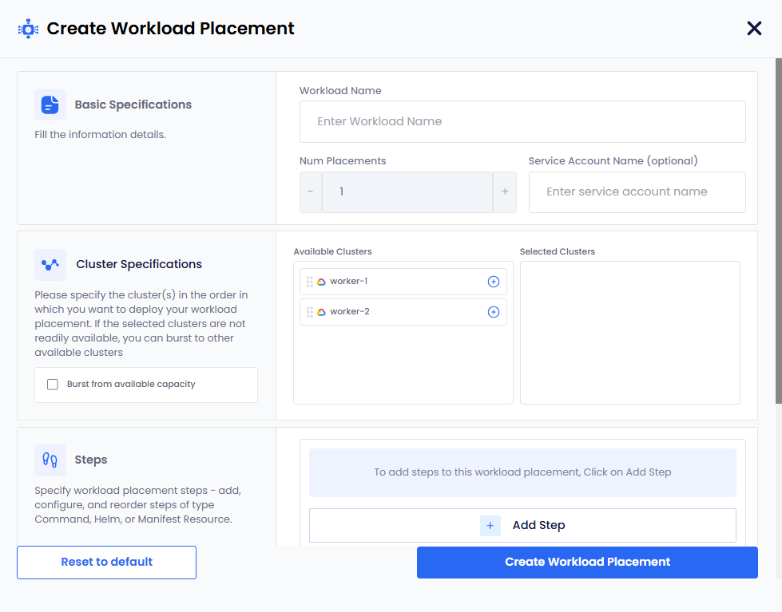Click the Steps footprints icon

50,460
